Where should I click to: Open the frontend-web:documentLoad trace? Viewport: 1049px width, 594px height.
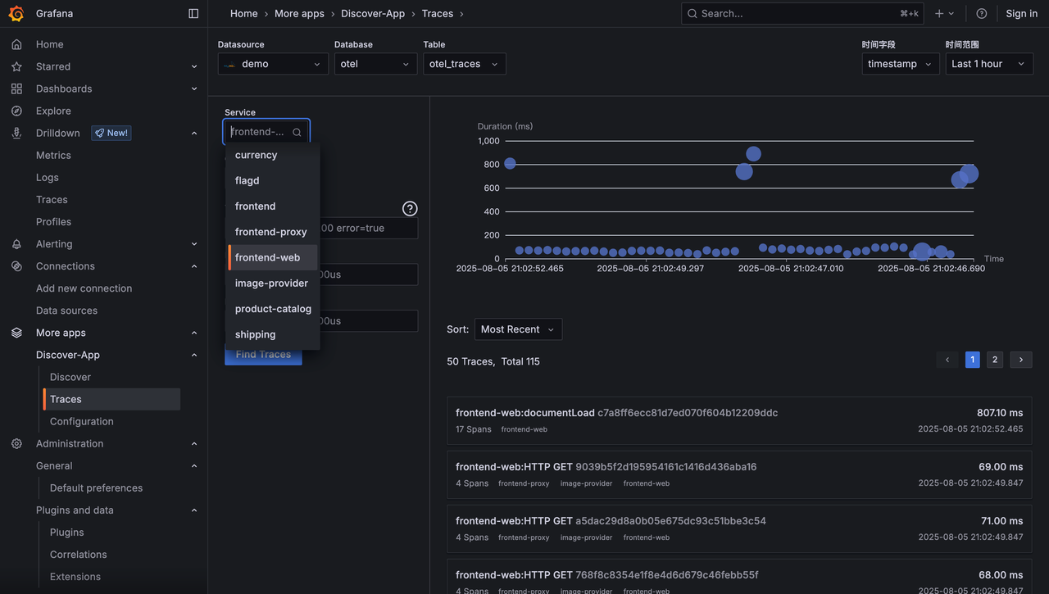(x=739, y=421)
